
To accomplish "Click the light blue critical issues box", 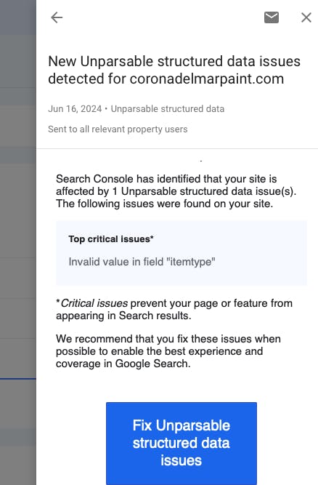I will coord(182,253).
